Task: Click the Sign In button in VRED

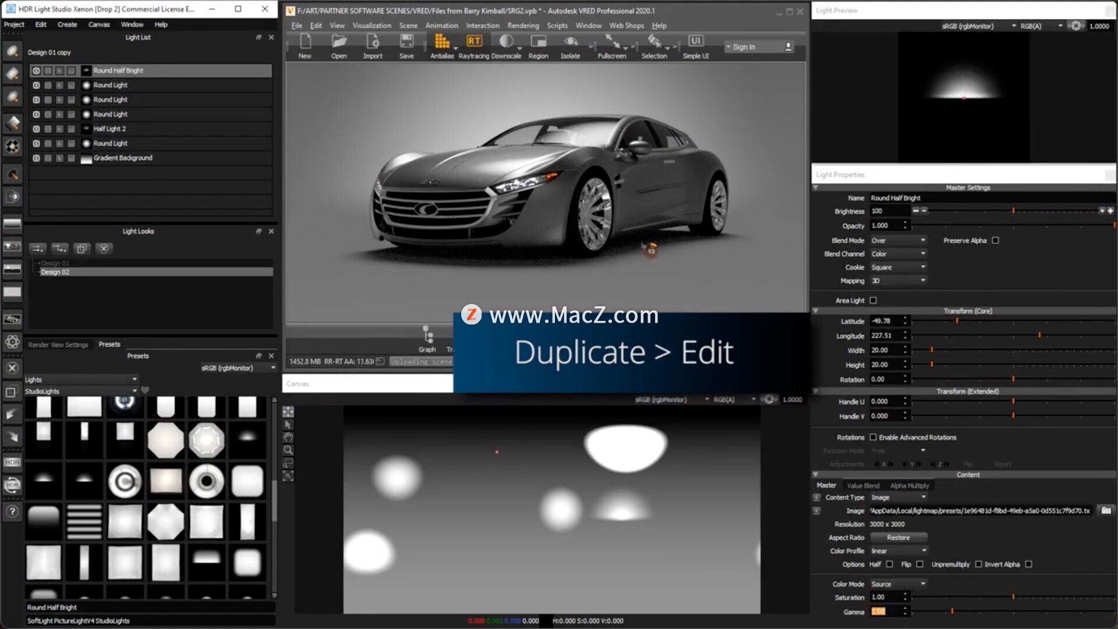Action: [759, 47]
